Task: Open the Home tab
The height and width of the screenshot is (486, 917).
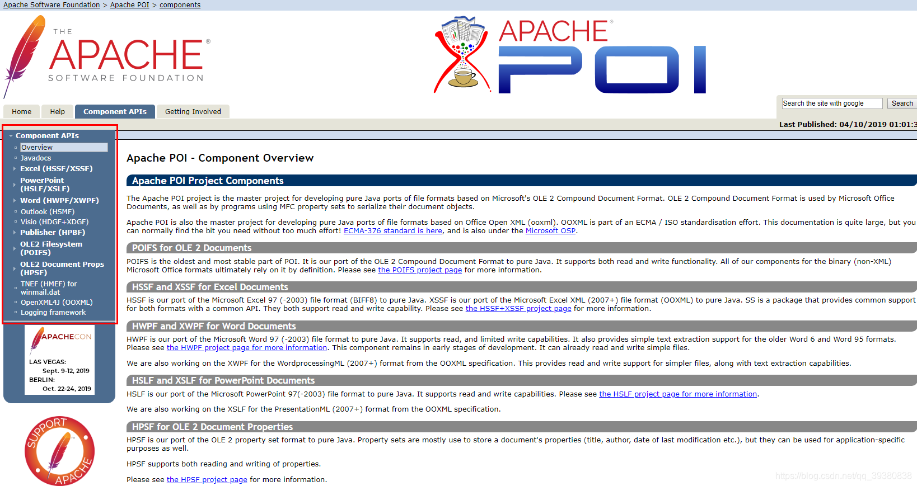Action: 22,111
